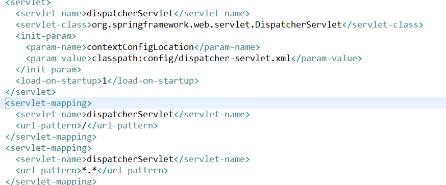Viewport: 446px width, 185px height.
Task: Click the opening servlet tag at top
Action: [28, 3]
